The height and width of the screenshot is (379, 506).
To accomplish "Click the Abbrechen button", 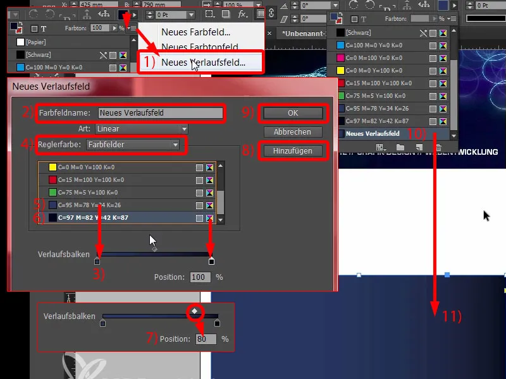I will [x=292, y=132].
